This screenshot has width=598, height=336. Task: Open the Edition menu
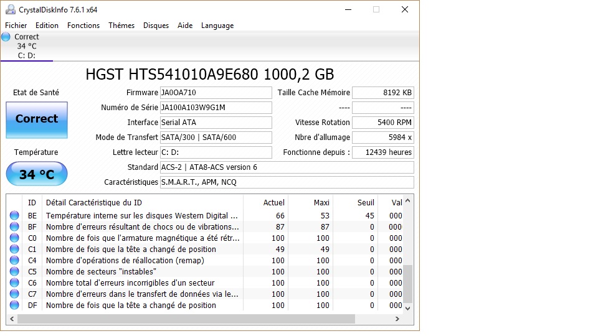[x=47, y=26]
